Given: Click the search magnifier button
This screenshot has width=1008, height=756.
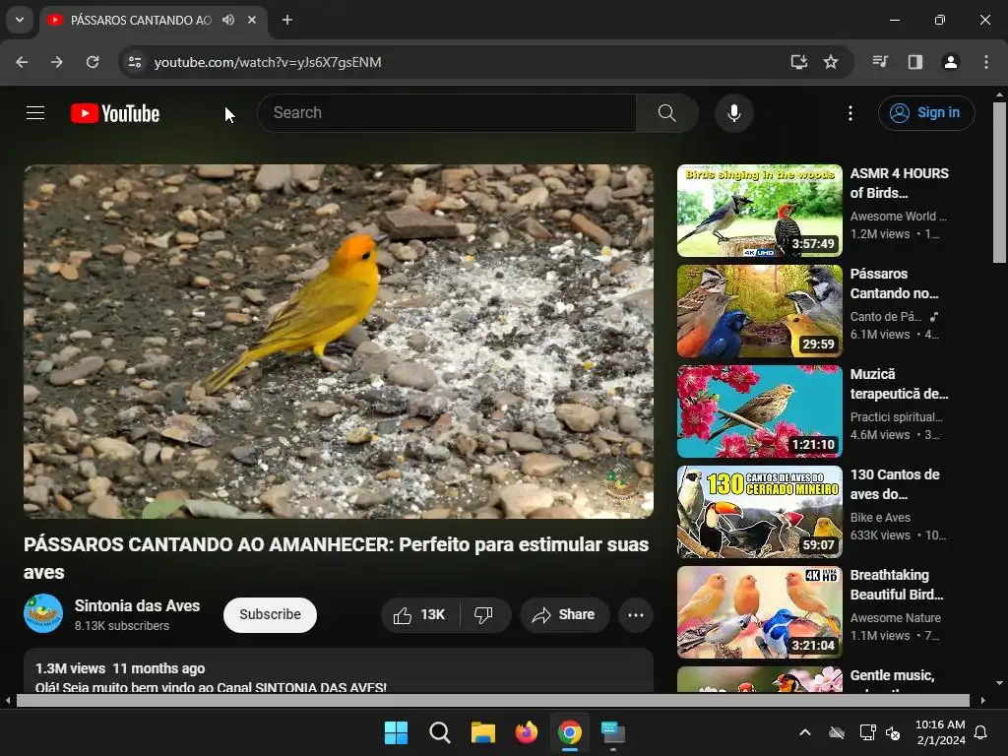Looking at the screenshot, I should (x=666, y=113).
